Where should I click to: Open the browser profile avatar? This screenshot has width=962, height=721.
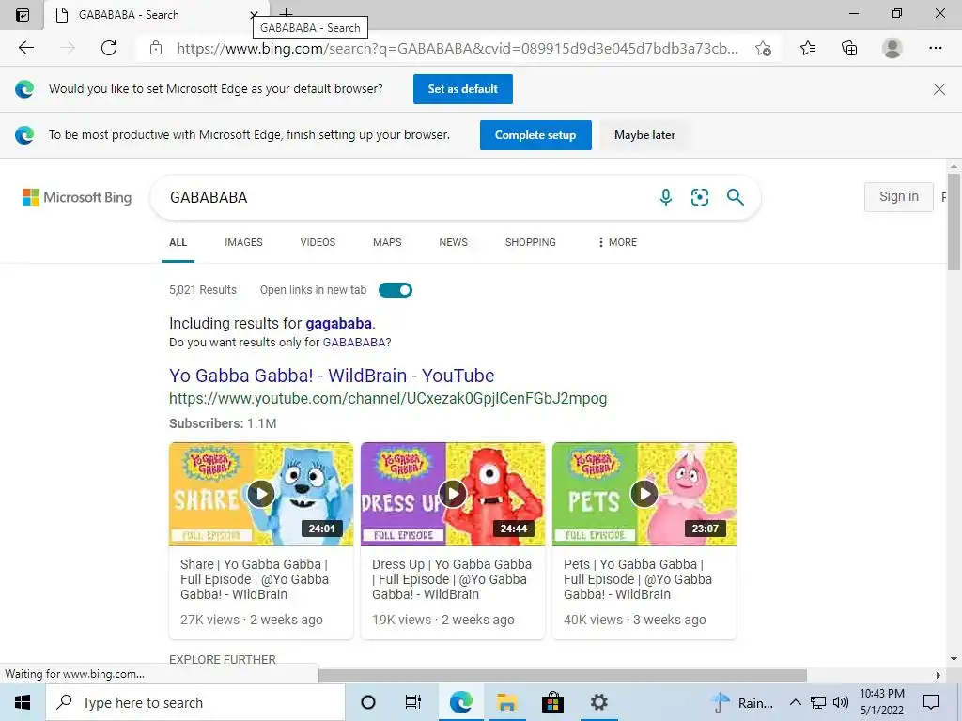pos(892,48)
